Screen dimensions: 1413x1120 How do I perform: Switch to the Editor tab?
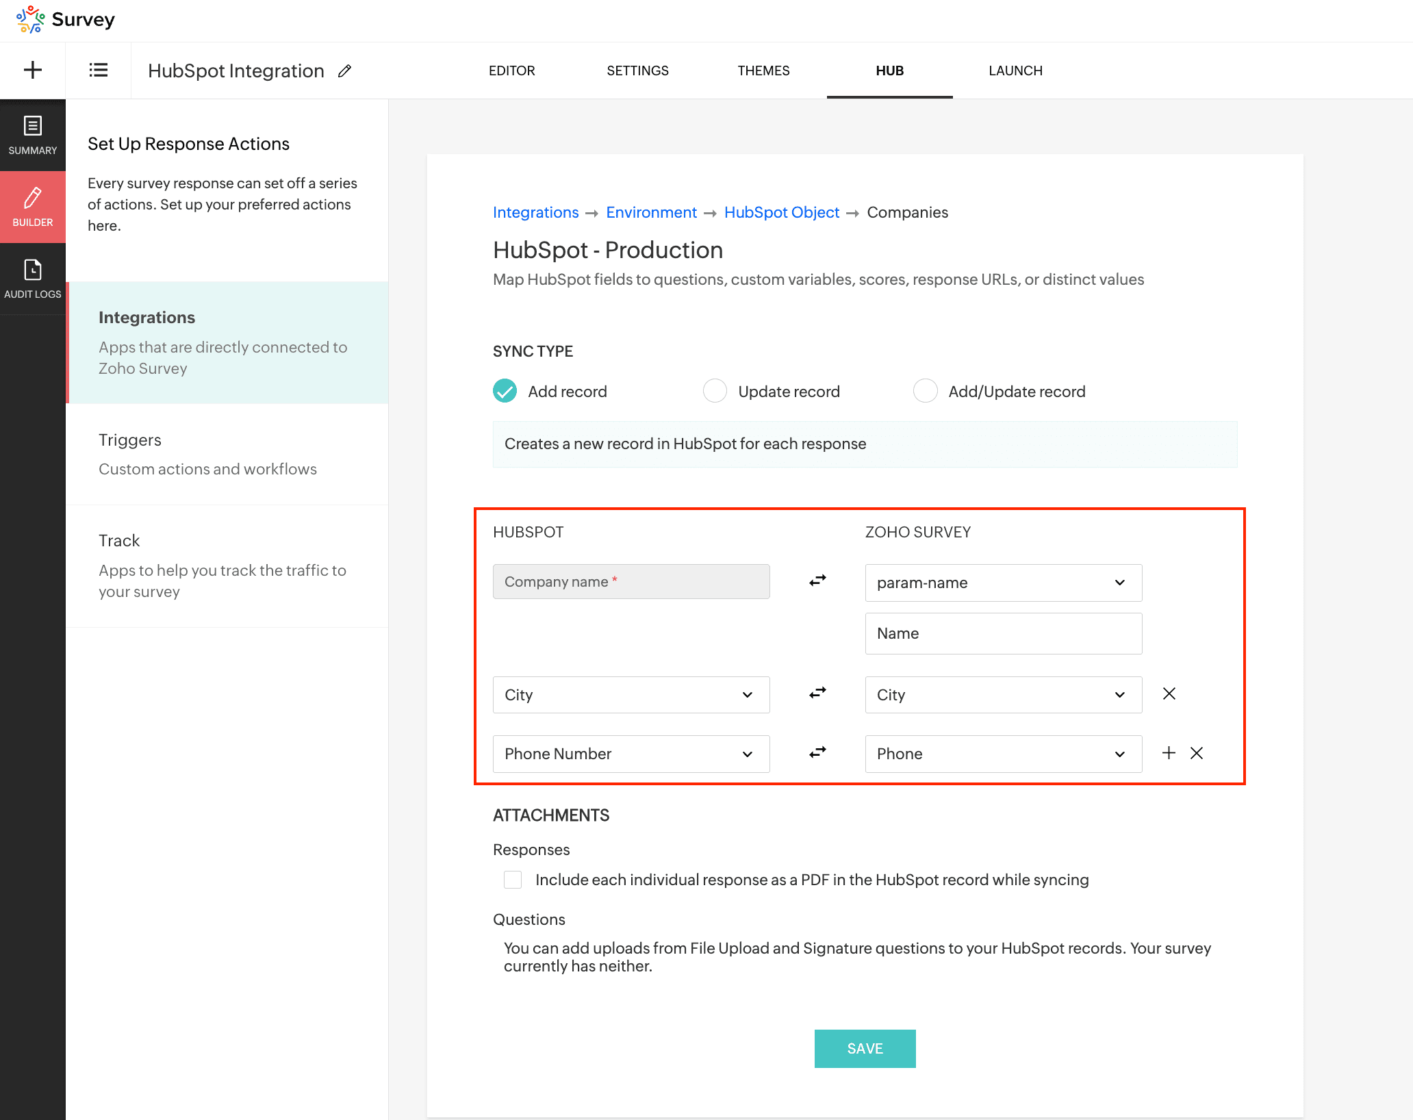(512, 71)
